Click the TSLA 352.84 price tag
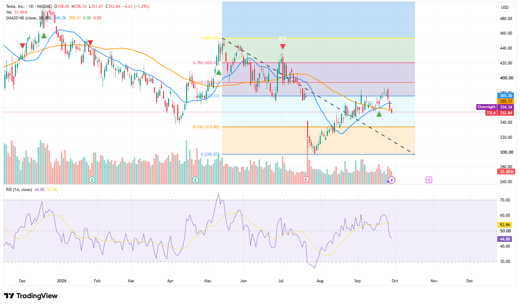This screenshot has height=306, width=520. coord(500,113)
